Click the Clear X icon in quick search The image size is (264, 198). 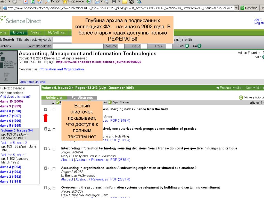click(x=187, y=46)
